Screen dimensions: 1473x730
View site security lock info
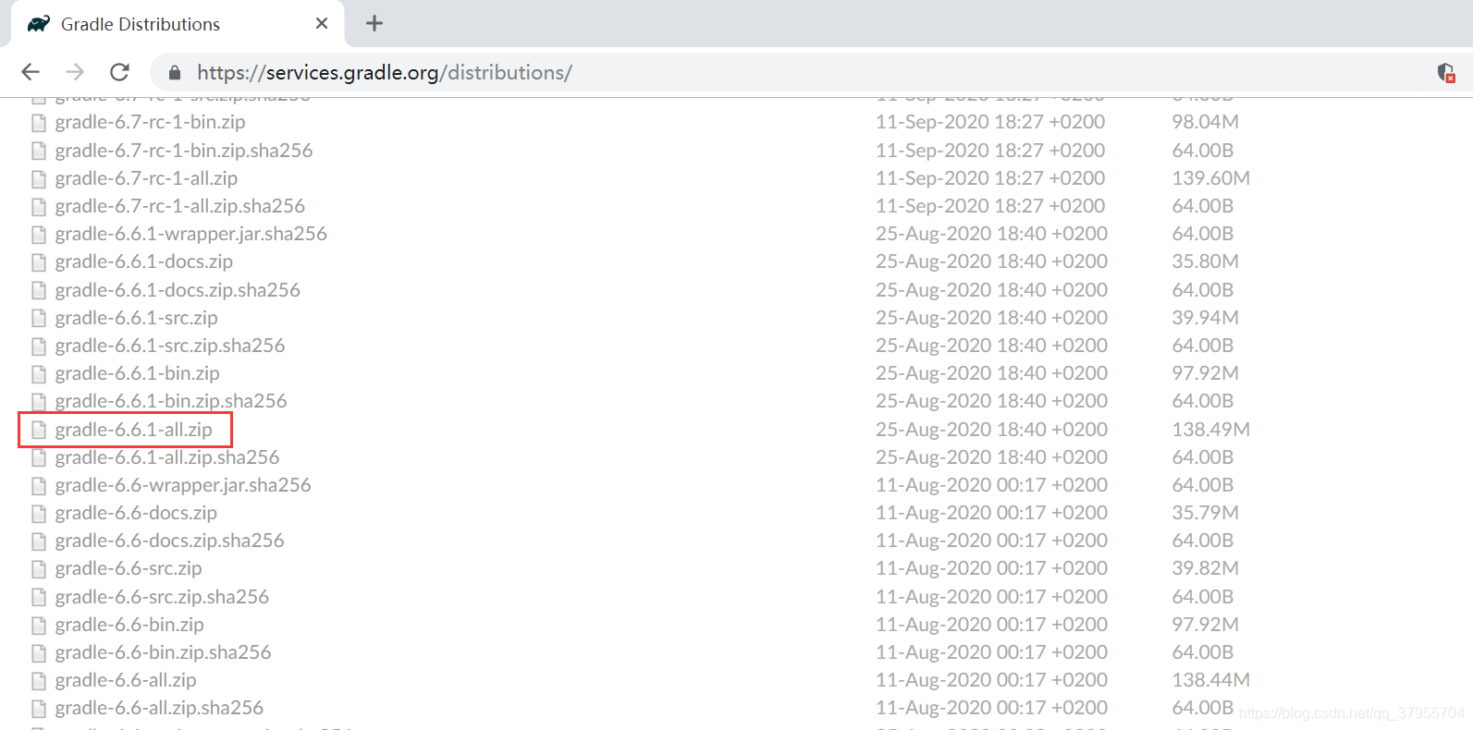click(x=174, y=73)
